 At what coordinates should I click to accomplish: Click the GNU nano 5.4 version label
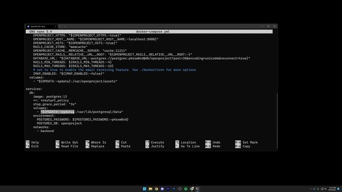pos(41,31)
